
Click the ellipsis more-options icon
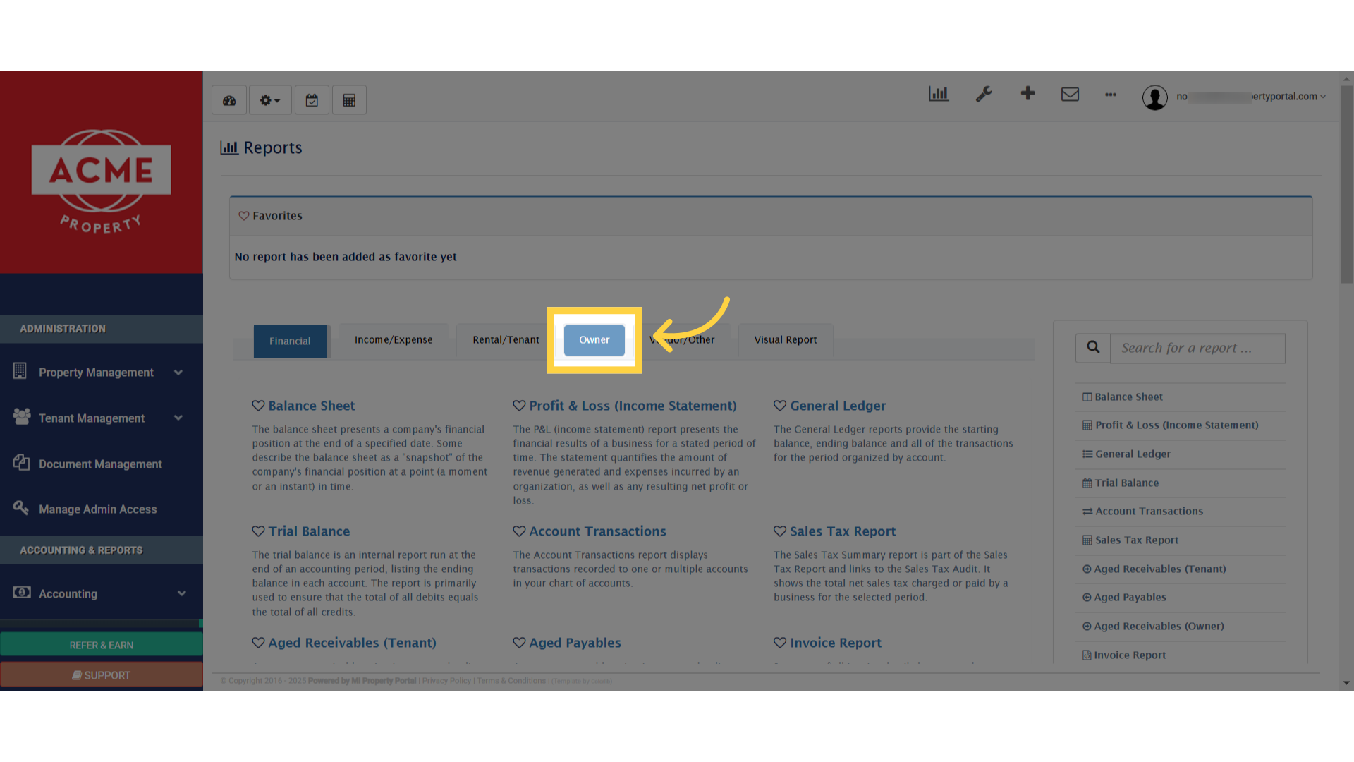1110,95
